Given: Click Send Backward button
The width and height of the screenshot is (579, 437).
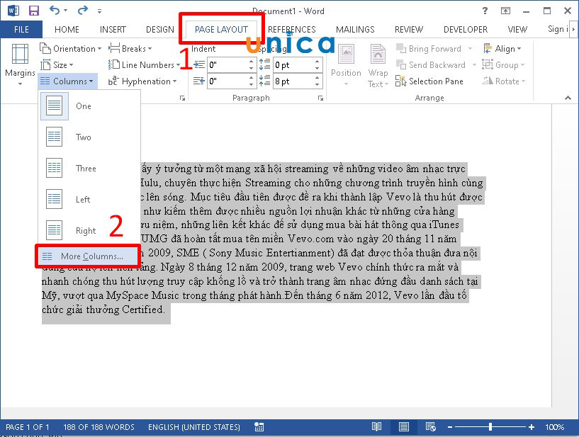Looking at the screenshot, I should click(x=431, y=65).
